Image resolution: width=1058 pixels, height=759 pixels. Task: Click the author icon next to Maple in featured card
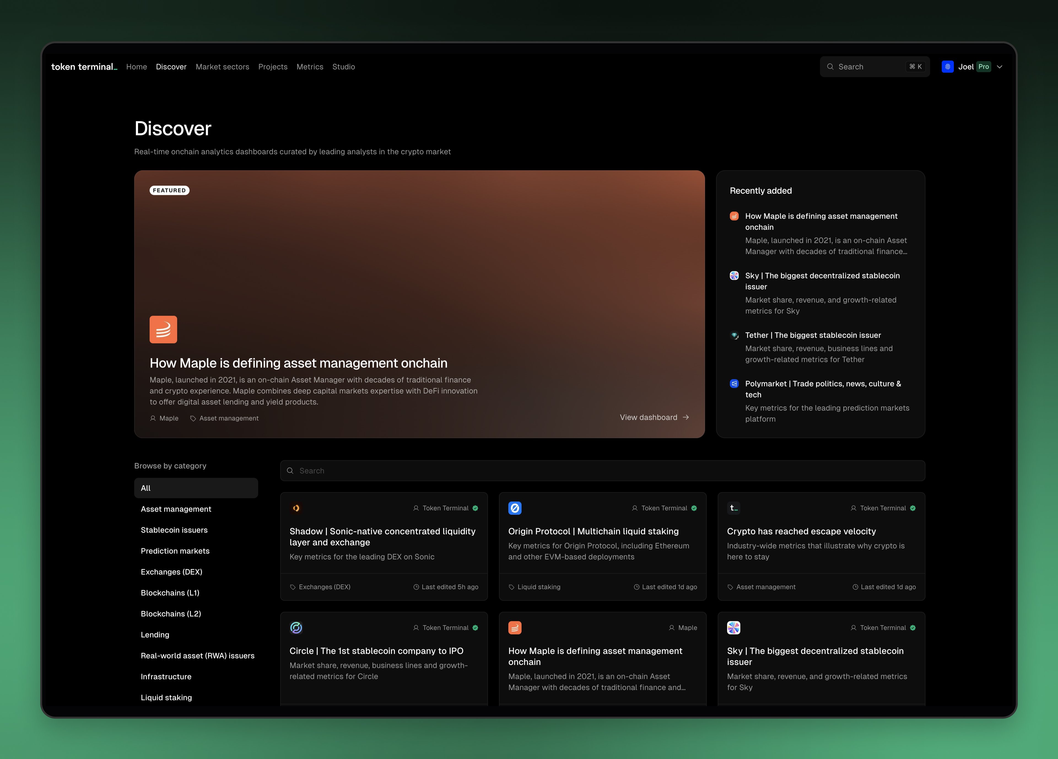pyautogui.click(x=153, y=418)
